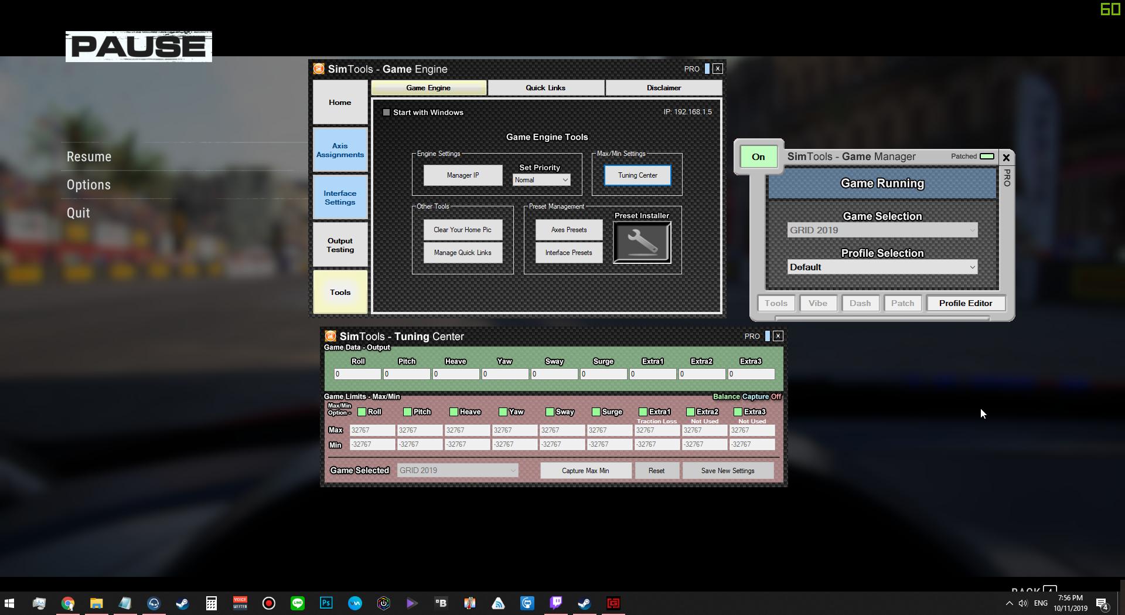
Task: Enable Start with Windows checkbox
Action: (x=386, y=112)
